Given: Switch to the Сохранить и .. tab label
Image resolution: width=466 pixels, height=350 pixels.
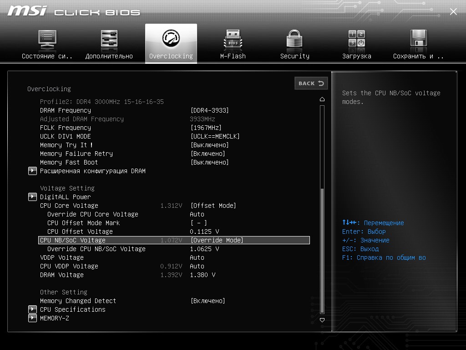Looking at the screenshot, I should [419, 56].
